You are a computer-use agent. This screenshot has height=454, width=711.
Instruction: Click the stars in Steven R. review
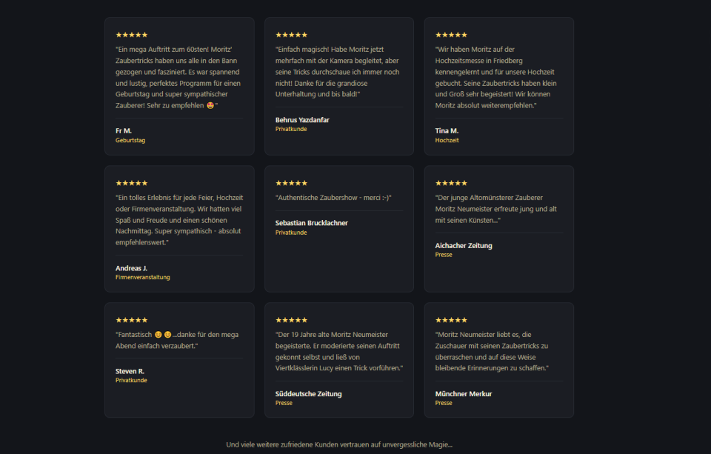132,320
